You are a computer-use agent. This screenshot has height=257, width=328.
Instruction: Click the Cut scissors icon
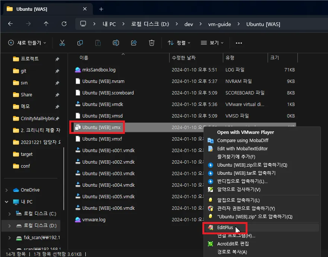pos(62,43)
